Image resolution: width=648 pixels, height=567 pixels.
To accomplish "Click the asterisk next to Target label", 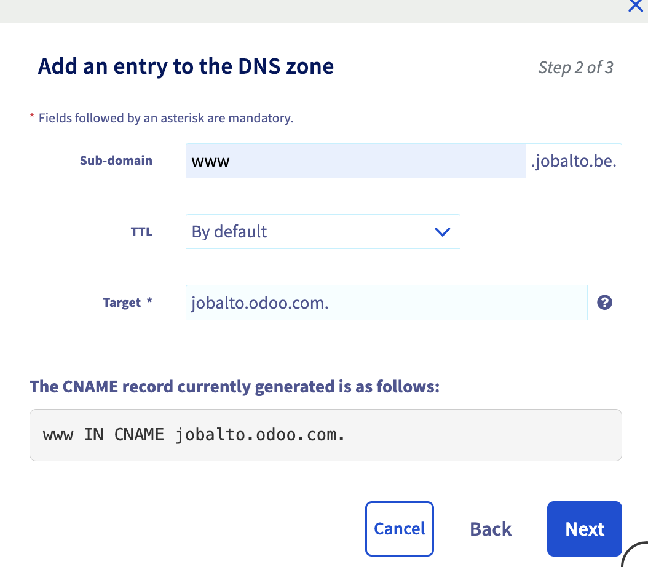I will click(x=148, y=301).
